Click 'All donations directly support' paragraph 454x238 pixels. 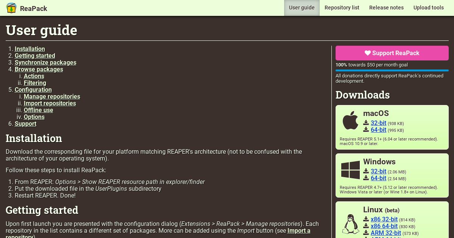point(390,78)
